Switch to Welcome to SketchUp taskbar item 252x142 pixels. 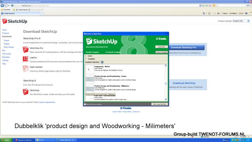[x=24, y=140]
